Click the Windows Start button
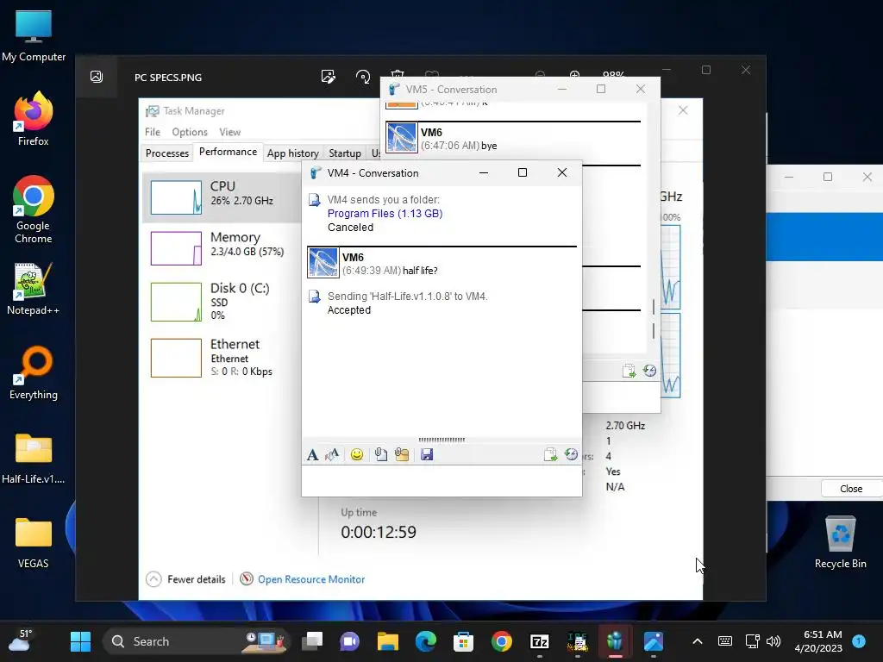 80,641
